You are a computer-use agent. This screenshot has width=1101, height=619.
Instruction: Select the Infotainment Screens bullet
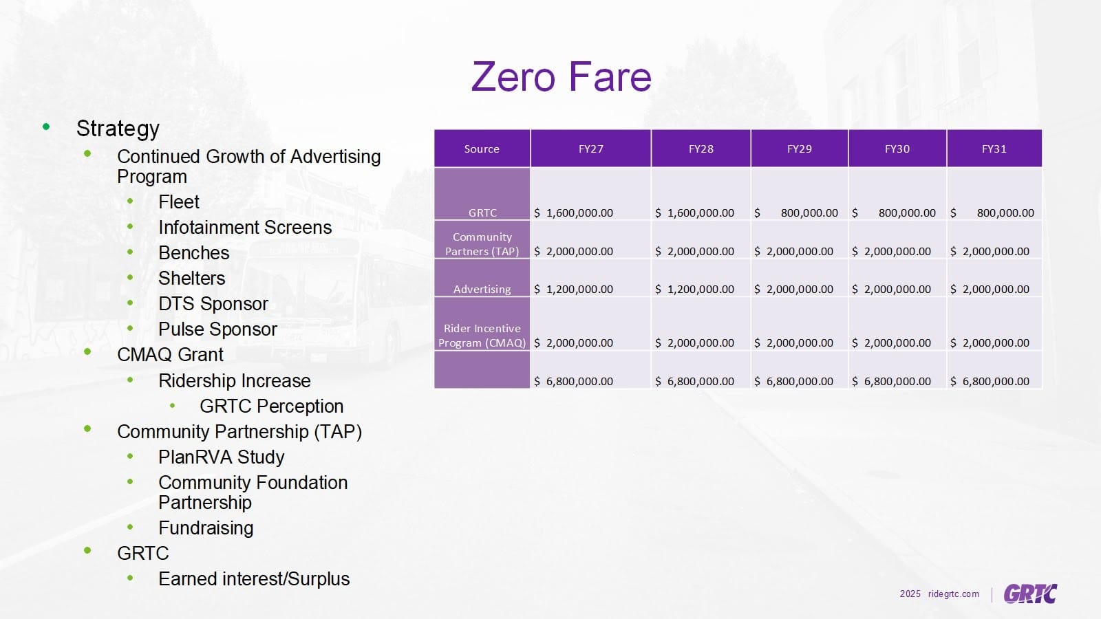click(244, 228)
